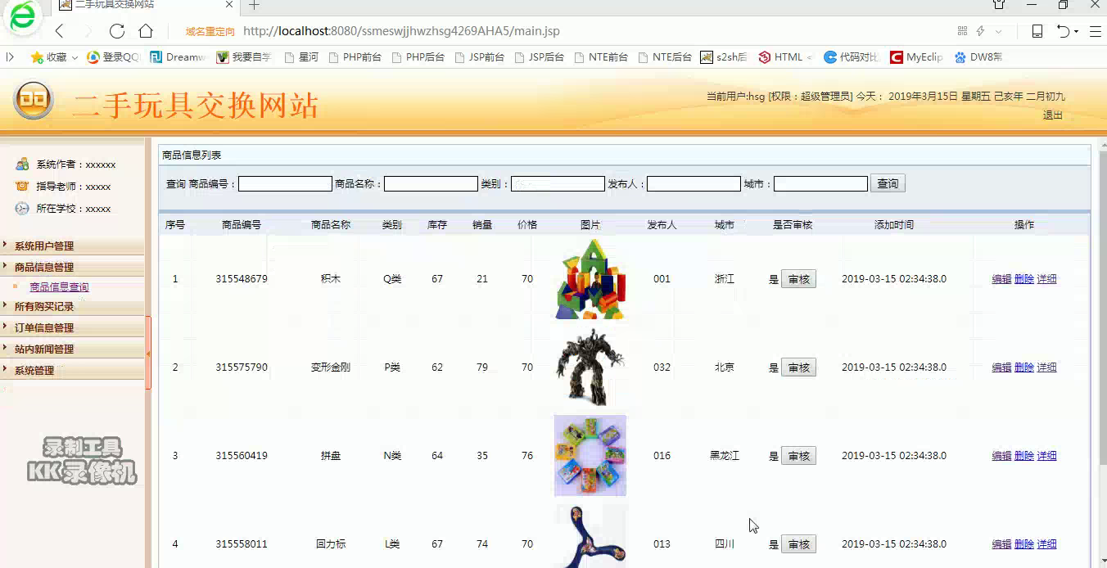The height and width of the screenshot is (568, 1107).
Task: Edit the 积木 product via 编辑
Action: [1001, 279]
